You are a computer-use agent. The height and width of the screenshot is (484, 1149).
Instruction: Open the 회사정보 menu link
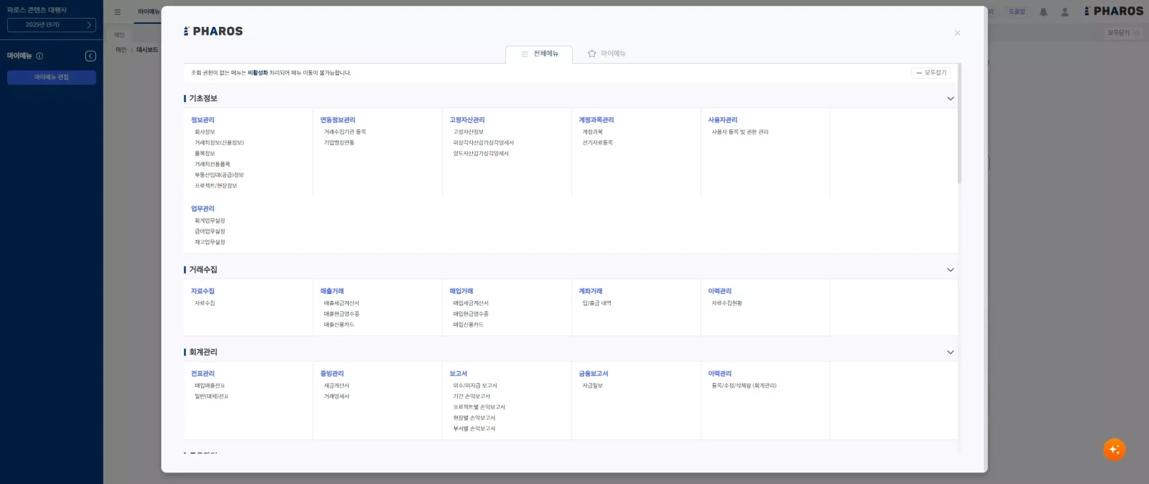click(205, 132)
